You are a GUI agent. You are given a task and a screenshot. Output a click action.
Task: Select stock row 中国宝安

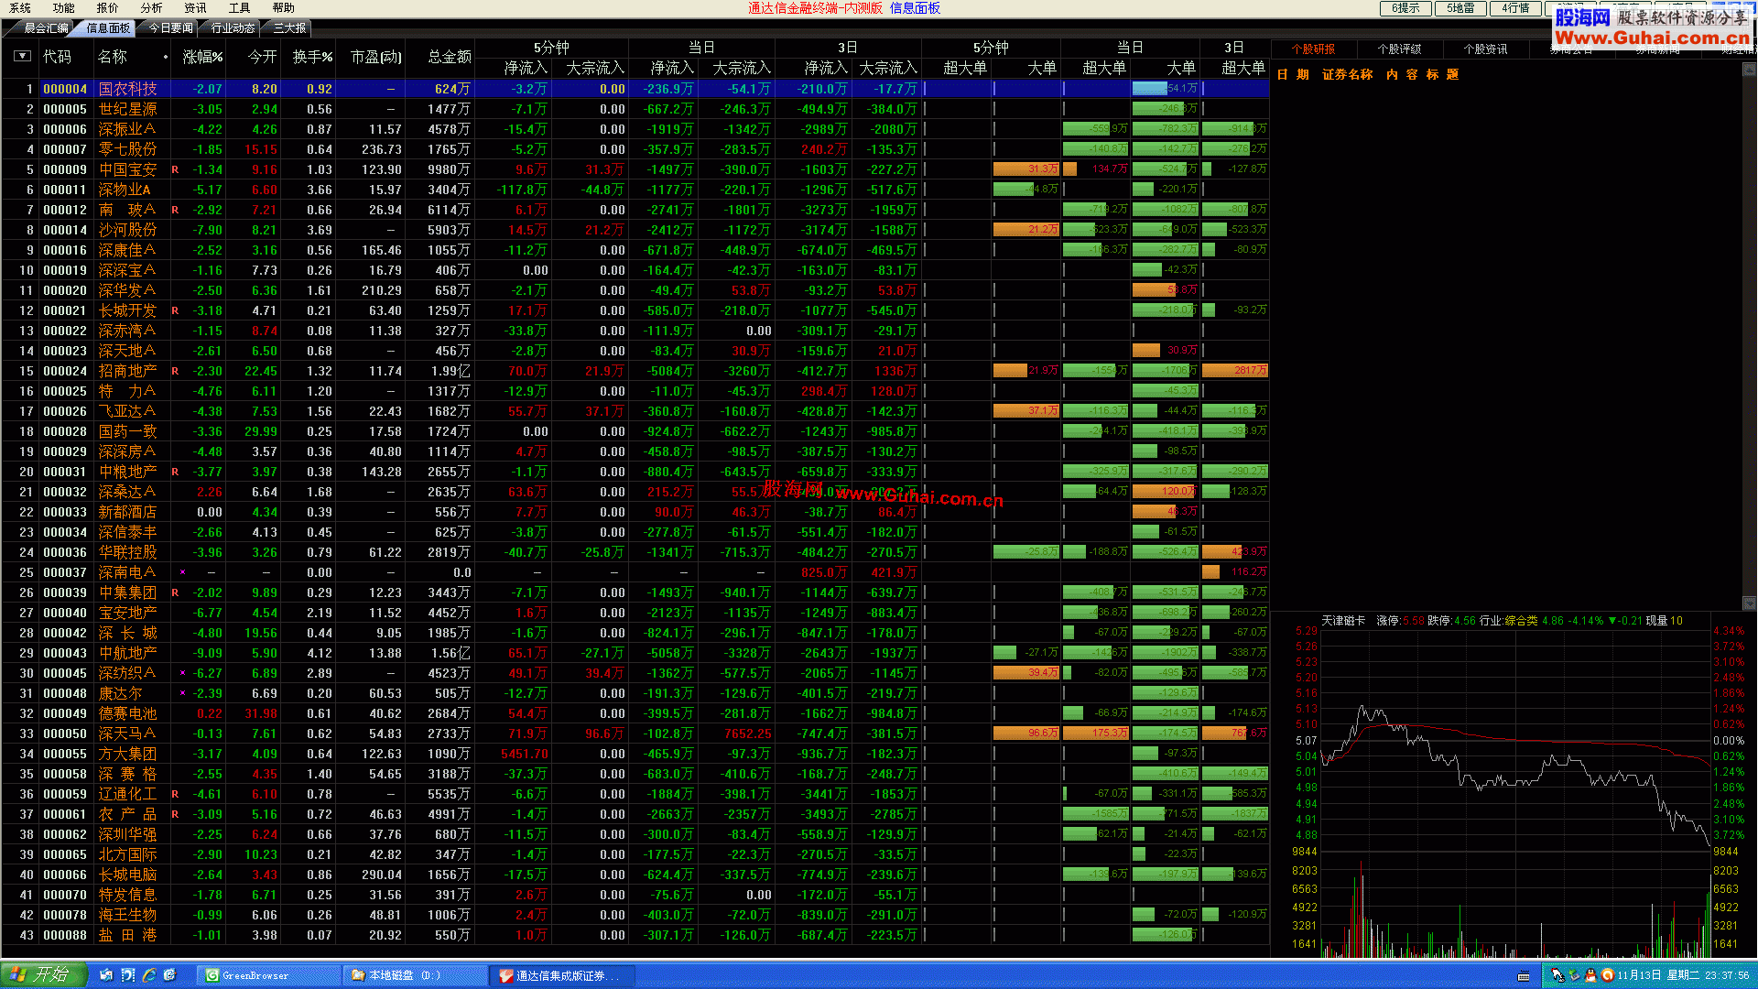(x=635, y=169)
